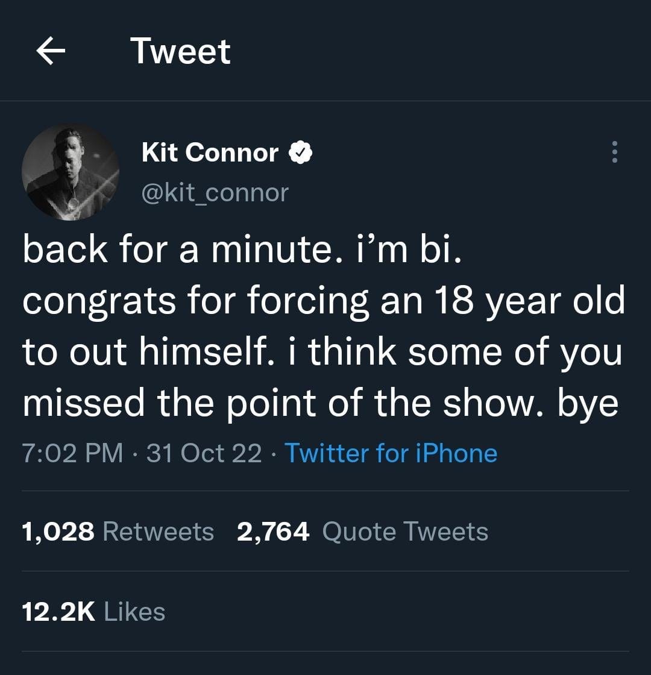Click the avatar thumbnail of Kit Connor

click(x=71, y=172)
